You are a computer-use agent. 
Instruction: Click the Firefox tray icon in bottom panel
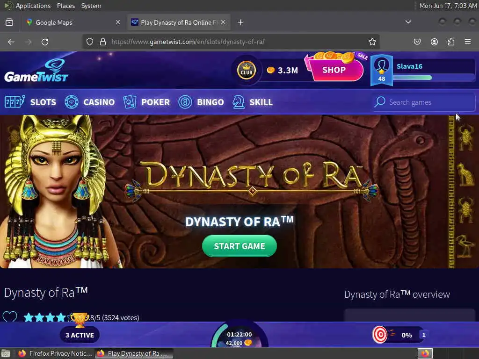point(425,353)
